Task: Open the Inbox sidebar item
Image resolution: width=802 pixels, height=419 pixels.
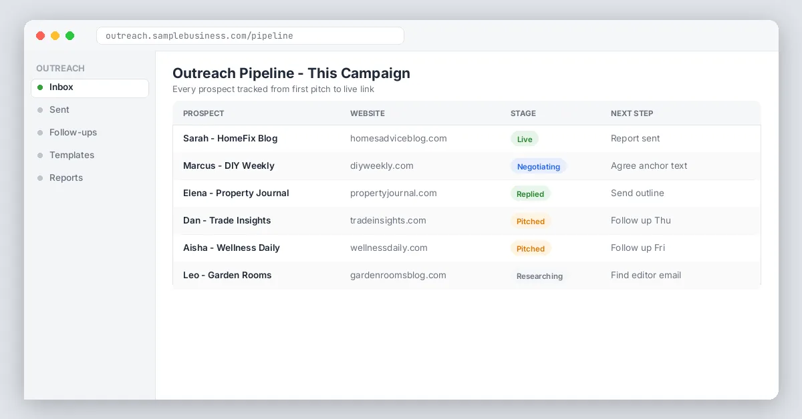Action: (90, 87)
